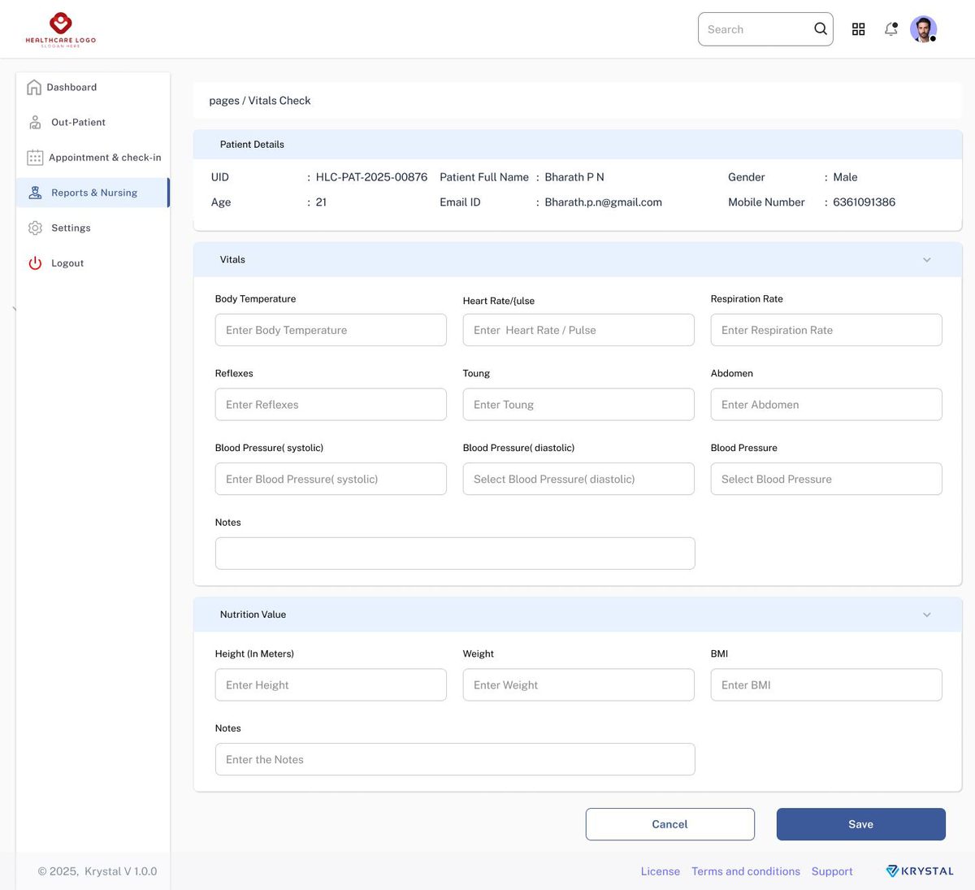This screenshot has height=890, width=975.
Task: Open Terms and conditions link
Action: click(746, 871)
